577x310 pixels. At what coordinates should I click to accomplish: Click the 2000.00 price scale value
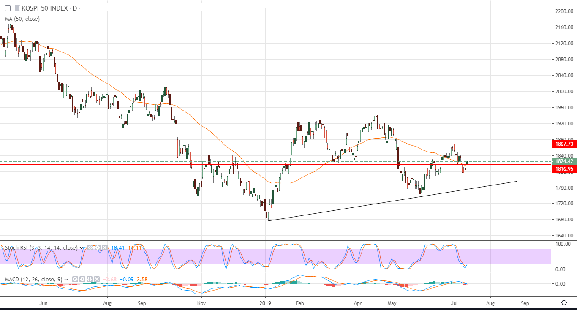pos(564,91)
